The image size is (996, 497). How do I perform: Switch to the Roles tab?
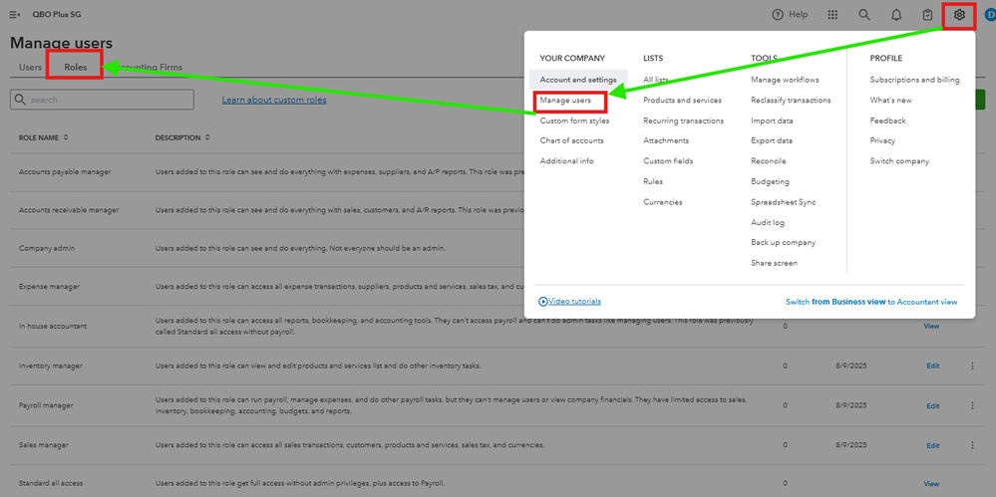pyautogui.click(x=75, y=67)
